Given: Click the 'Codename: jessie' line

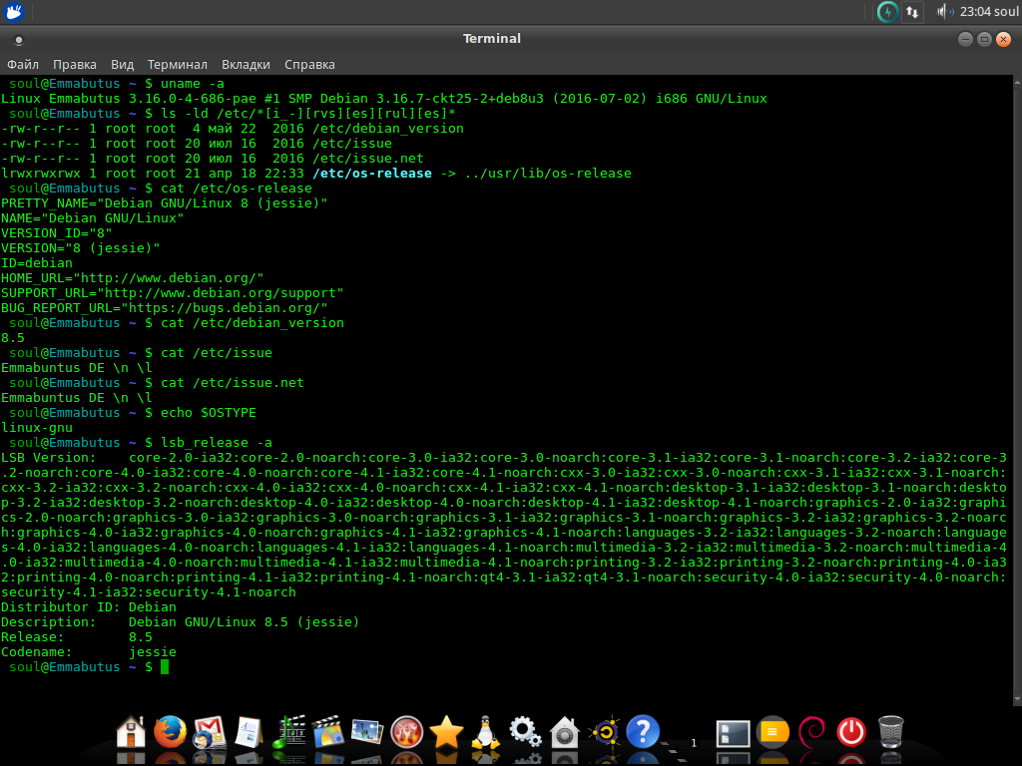Looking at the screenshot, I should pyautogui.click(x=89, y=652).
